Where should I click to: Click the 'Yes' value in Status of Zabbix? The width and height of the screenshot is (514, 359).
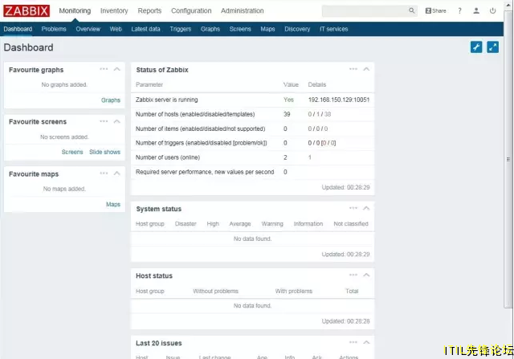click(288, 100)
